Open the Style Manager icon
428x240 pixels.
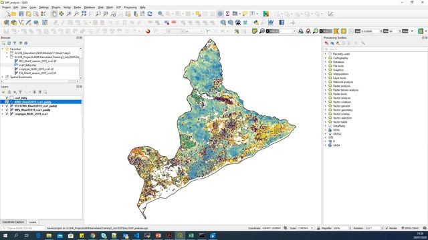click(43, 14)
